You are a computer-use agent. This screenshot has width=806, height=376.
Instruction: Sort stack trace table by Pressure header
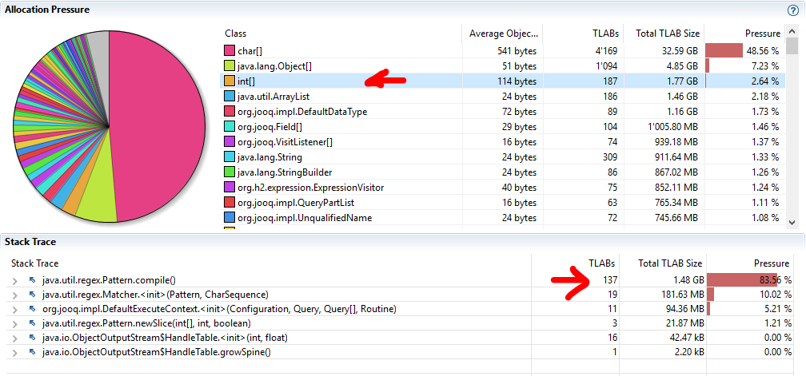[751, 263]
